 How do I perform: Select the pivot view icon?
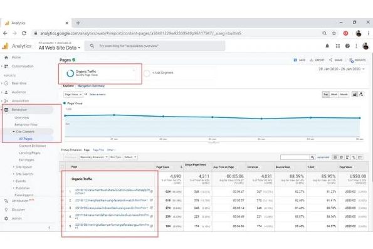(x=360, y=157)
